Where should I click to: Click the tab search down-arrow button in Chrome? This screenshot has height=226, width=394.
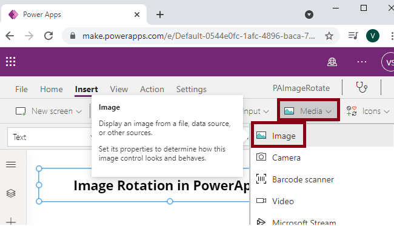[x=309, y=15]
